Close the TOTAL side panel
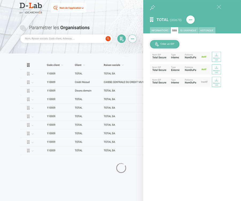The image size is (241, 201). [219, 7]
